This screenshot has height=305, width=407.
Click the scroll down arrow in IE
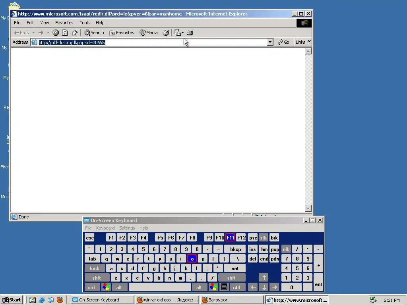308,208
